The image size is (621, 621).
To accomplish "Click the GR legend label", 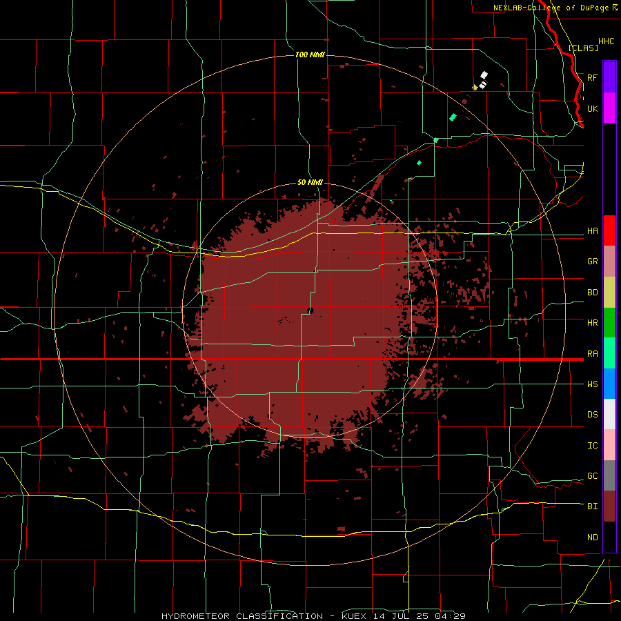I will click(x=592, y=262).
